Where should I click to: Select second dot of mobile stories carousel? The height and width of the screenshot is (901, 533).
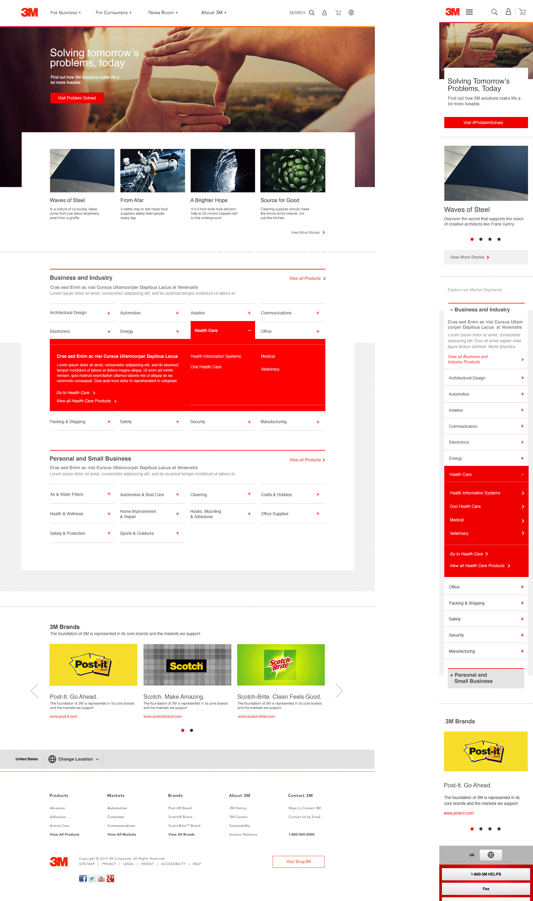point(481,239)
